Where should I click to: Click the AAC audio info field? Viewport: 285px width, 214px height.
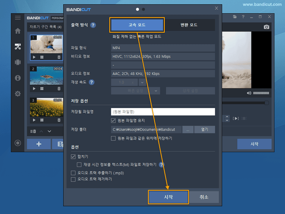coord(163,74)
